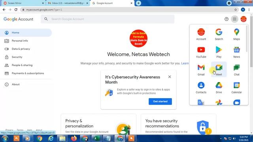Open the profile avatar menu at top right
This screenshot has height=142, width=253.
pyautogui.click(x=244, y=19)
